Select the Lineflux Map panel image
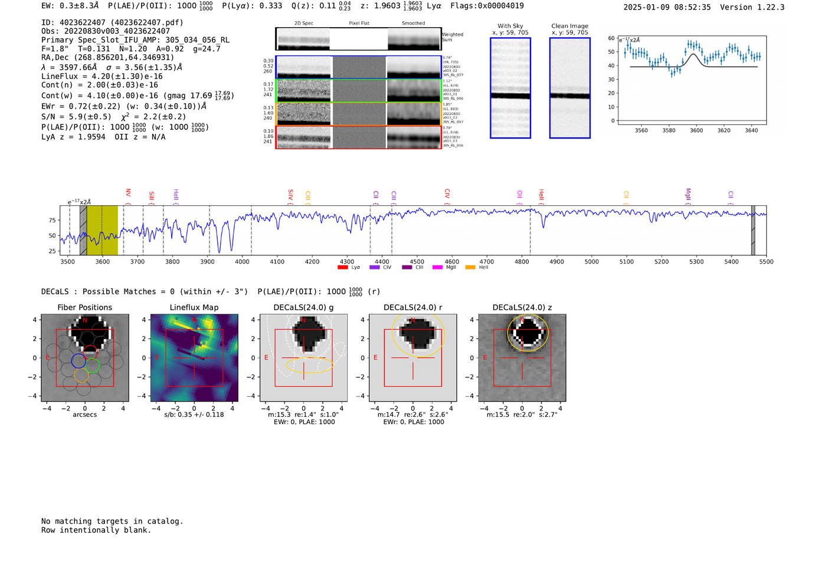Image resolution: width=826 pixels, height=562 pixels. pyautogui.click(x=194, y=358)
